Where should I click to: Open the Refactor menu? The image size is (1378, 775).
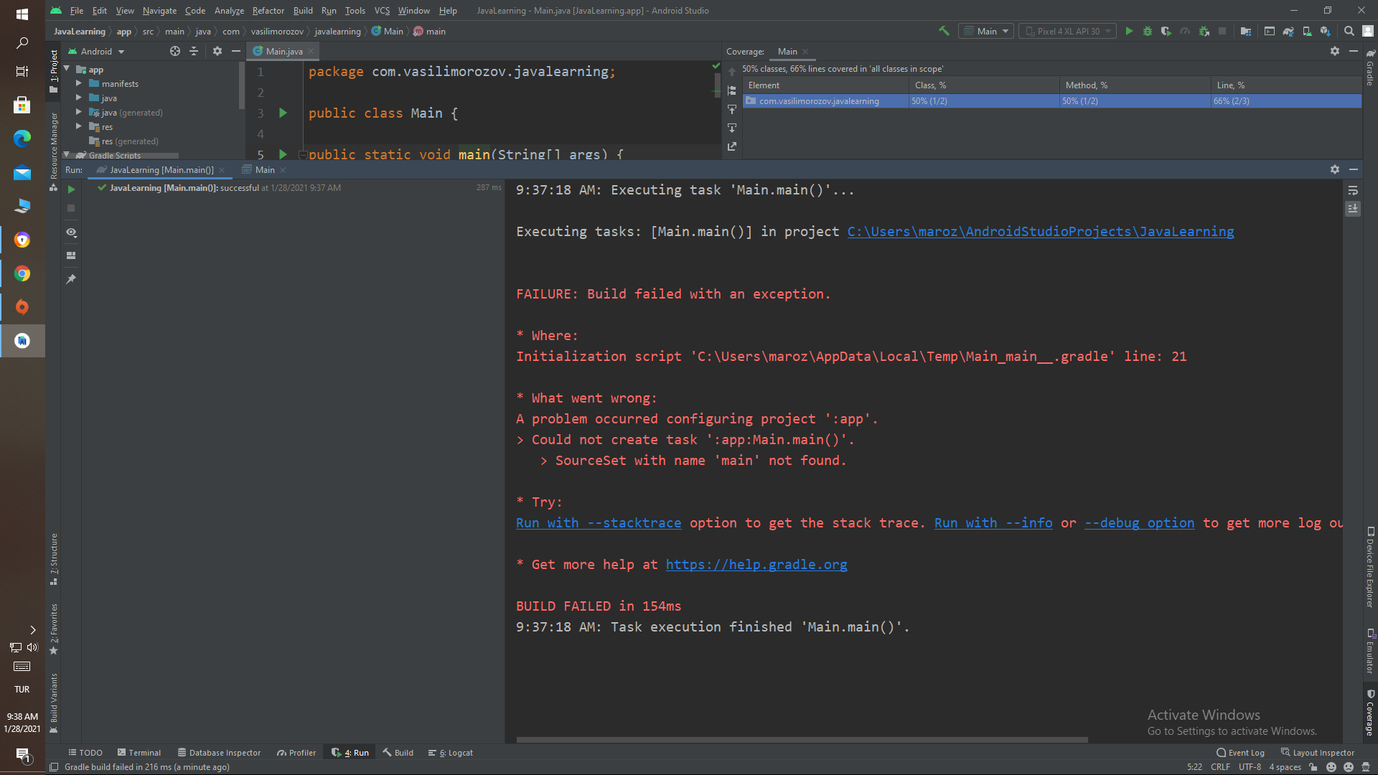click(x=268, y=10)
